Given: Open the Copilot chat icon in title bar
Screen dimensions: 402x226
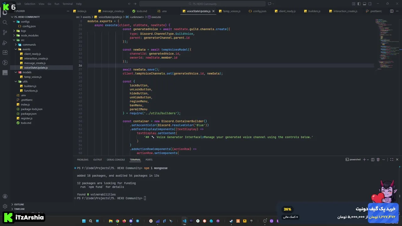Looking at the screenshot, I should (269, 4).
